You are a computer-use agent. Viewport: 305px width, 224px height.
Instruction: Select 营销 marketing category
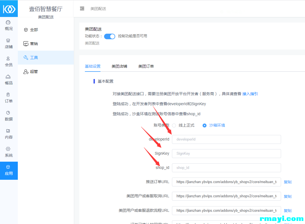pos(46,44)
